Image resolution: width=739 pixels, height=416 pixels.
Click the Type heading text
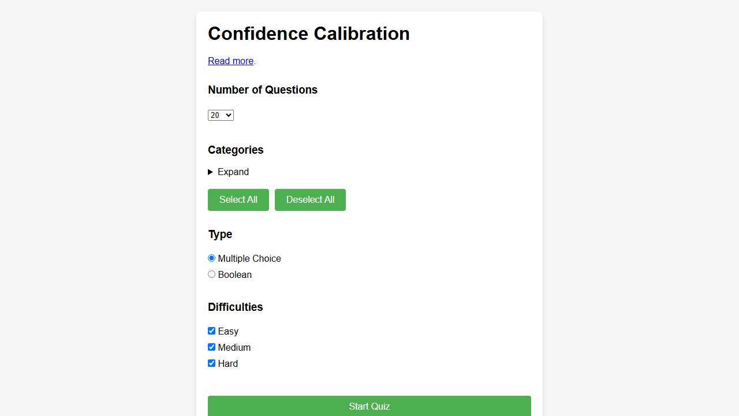[x=220, y=234]
